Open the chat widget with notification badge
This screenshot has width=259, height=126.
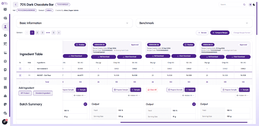pos(5,122)
